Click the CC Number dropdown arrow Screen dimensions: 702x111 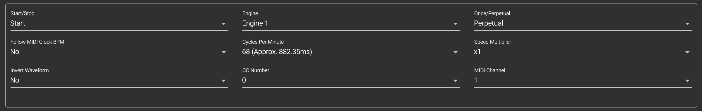click(x=455, y=81)
